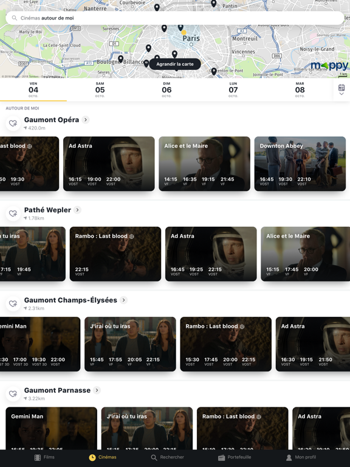Focus the Cinémas autour de moi search field
The image size is (350, 467).
tap(175, 18)
